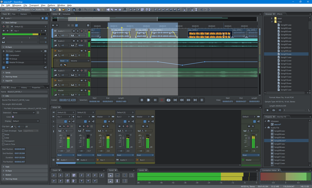Click the scissors Cut icon in toolbar
This screenshot has height=188, width=312.
pos(95,10)
